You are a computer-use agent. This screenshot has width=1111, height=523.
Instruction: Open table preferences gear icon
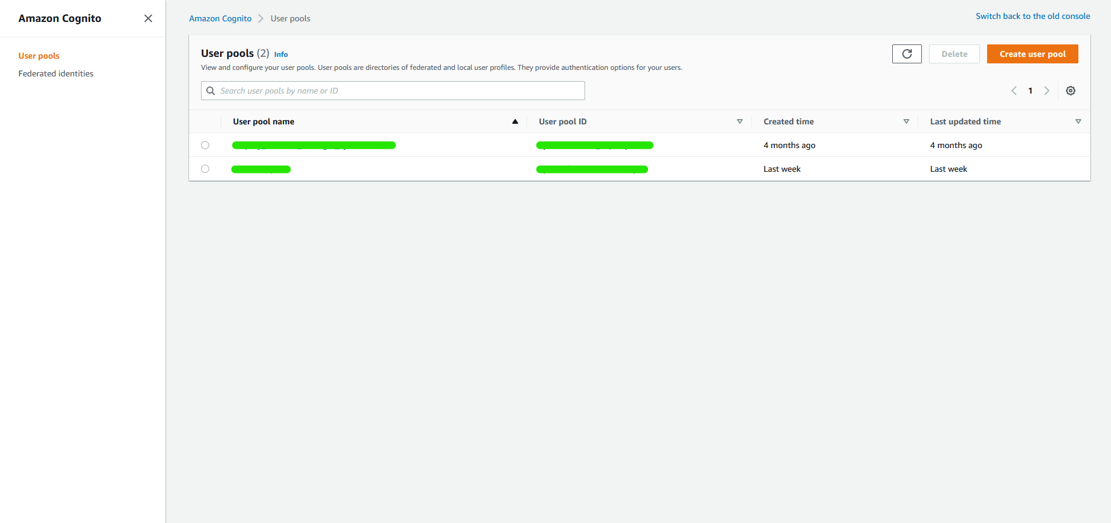pos(1070,91)
